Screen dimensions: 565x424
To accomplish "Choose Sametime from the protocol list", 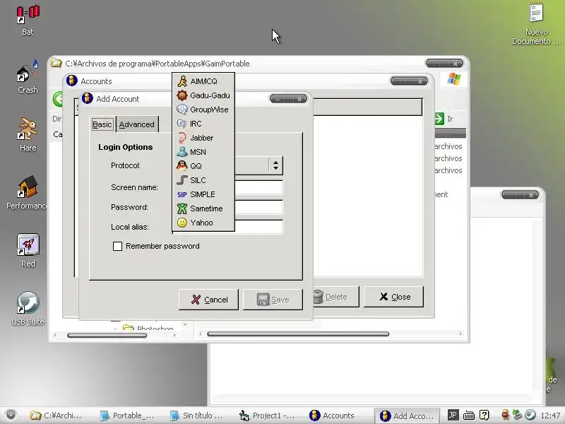I will click(203, 208).
